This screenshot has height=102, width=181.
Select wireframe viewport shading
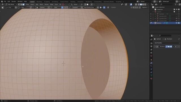coord(139,5)
